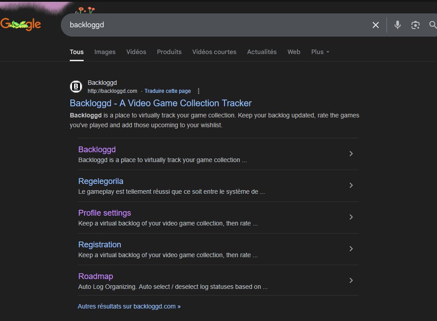This screenshot has width=437, height=321.
Task: Click the Traduire cette page link
Action: point(167,91)
